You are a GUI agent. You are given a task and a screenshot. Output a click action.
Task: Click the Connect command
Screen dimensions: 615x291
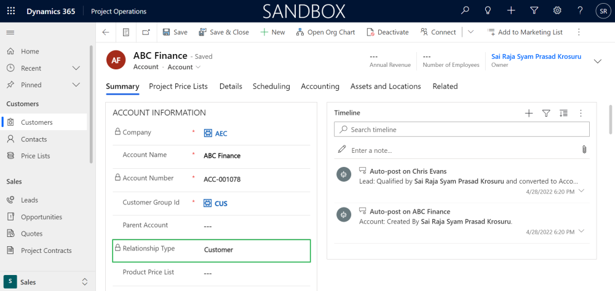pos(438,32)
